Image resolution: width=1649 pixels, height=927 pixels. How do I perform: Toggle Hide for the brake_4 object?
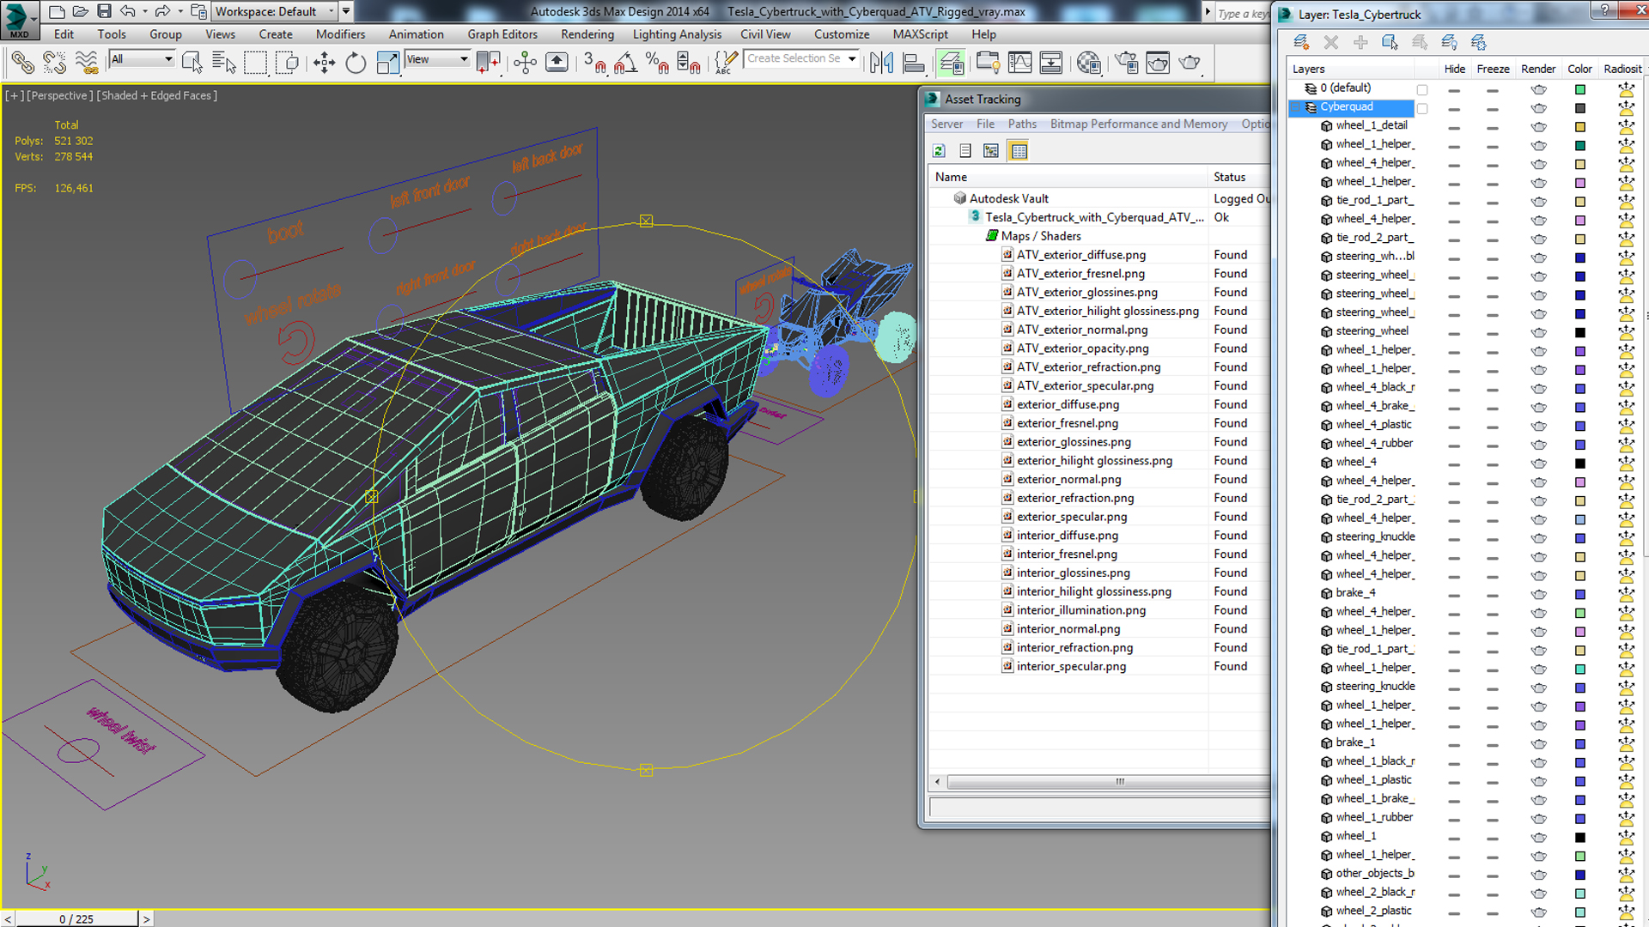[1454, 594]
